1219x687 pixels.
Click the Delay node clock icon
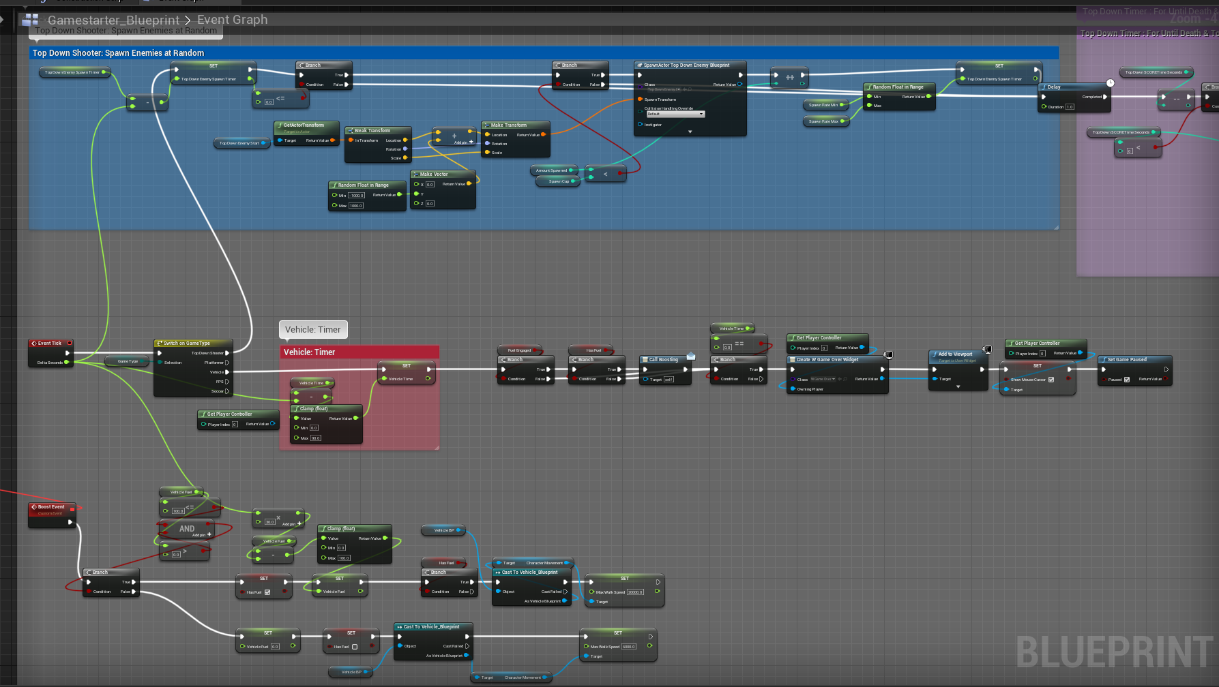point(1110,83)
